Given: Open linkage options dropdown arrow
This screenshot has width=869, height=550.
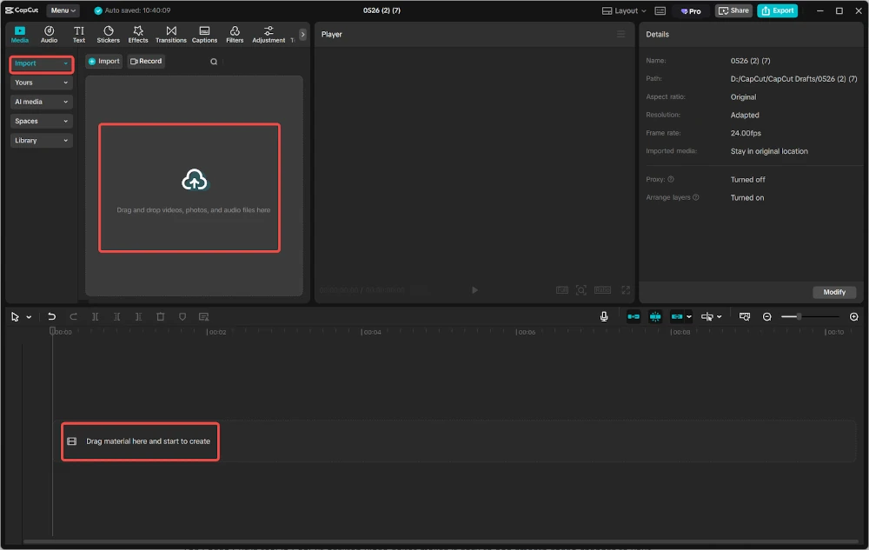Looking at the screenshot, I should tap(689, 317).
